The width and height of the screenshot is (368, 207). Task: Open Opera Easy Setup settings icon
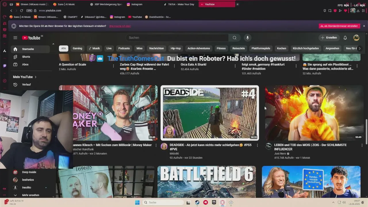(x=364, y=11)
